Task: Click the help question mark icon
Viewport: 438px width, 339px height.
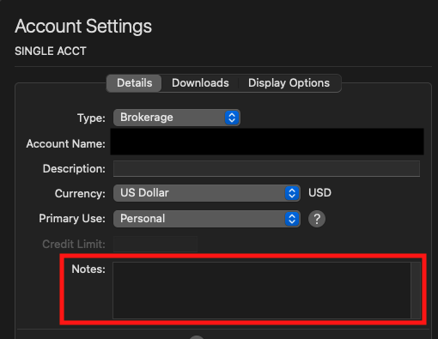Action: coord(317,219)
